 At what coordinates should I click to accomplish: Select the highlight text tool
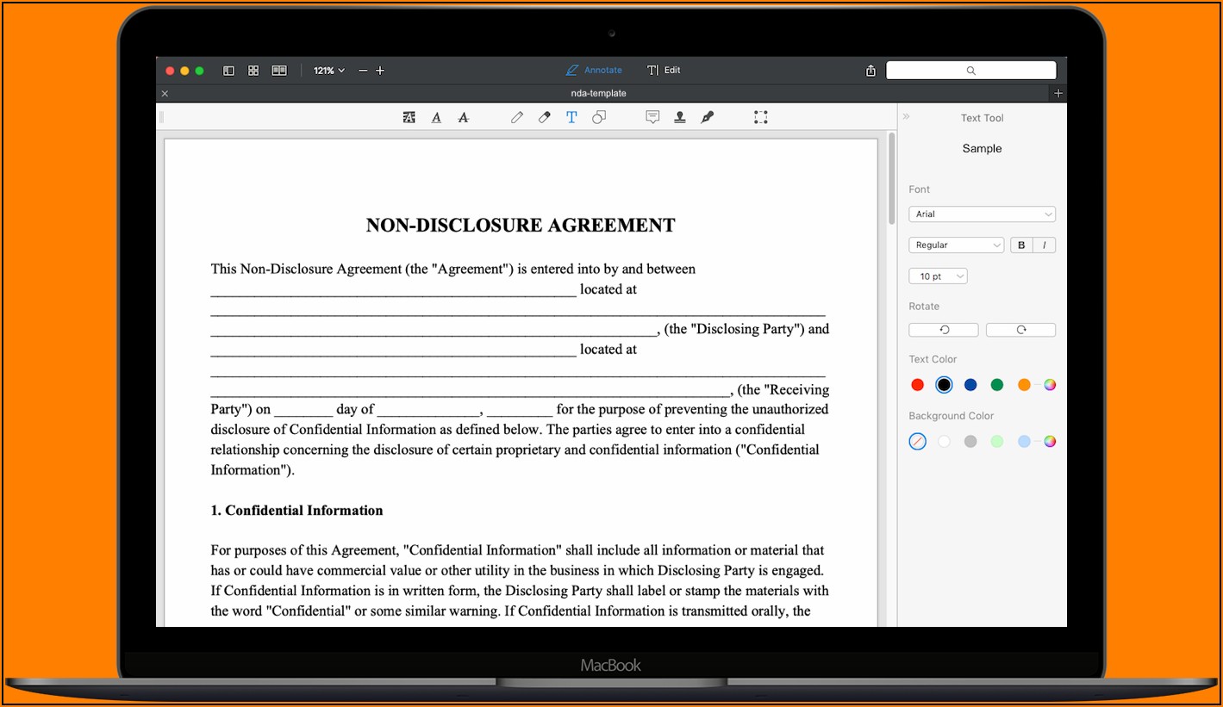tap(409, 117)
